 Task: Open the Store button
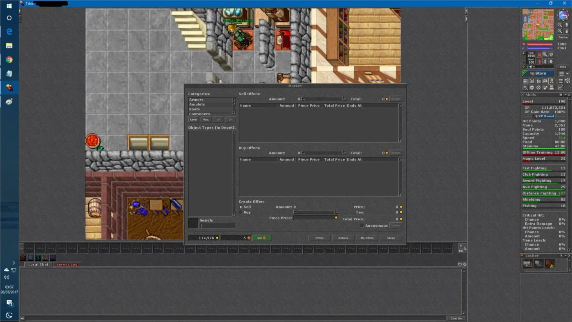pos(538,74)
